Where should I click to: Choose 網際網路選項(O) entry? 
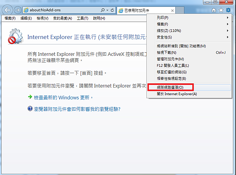coord(189,87)
